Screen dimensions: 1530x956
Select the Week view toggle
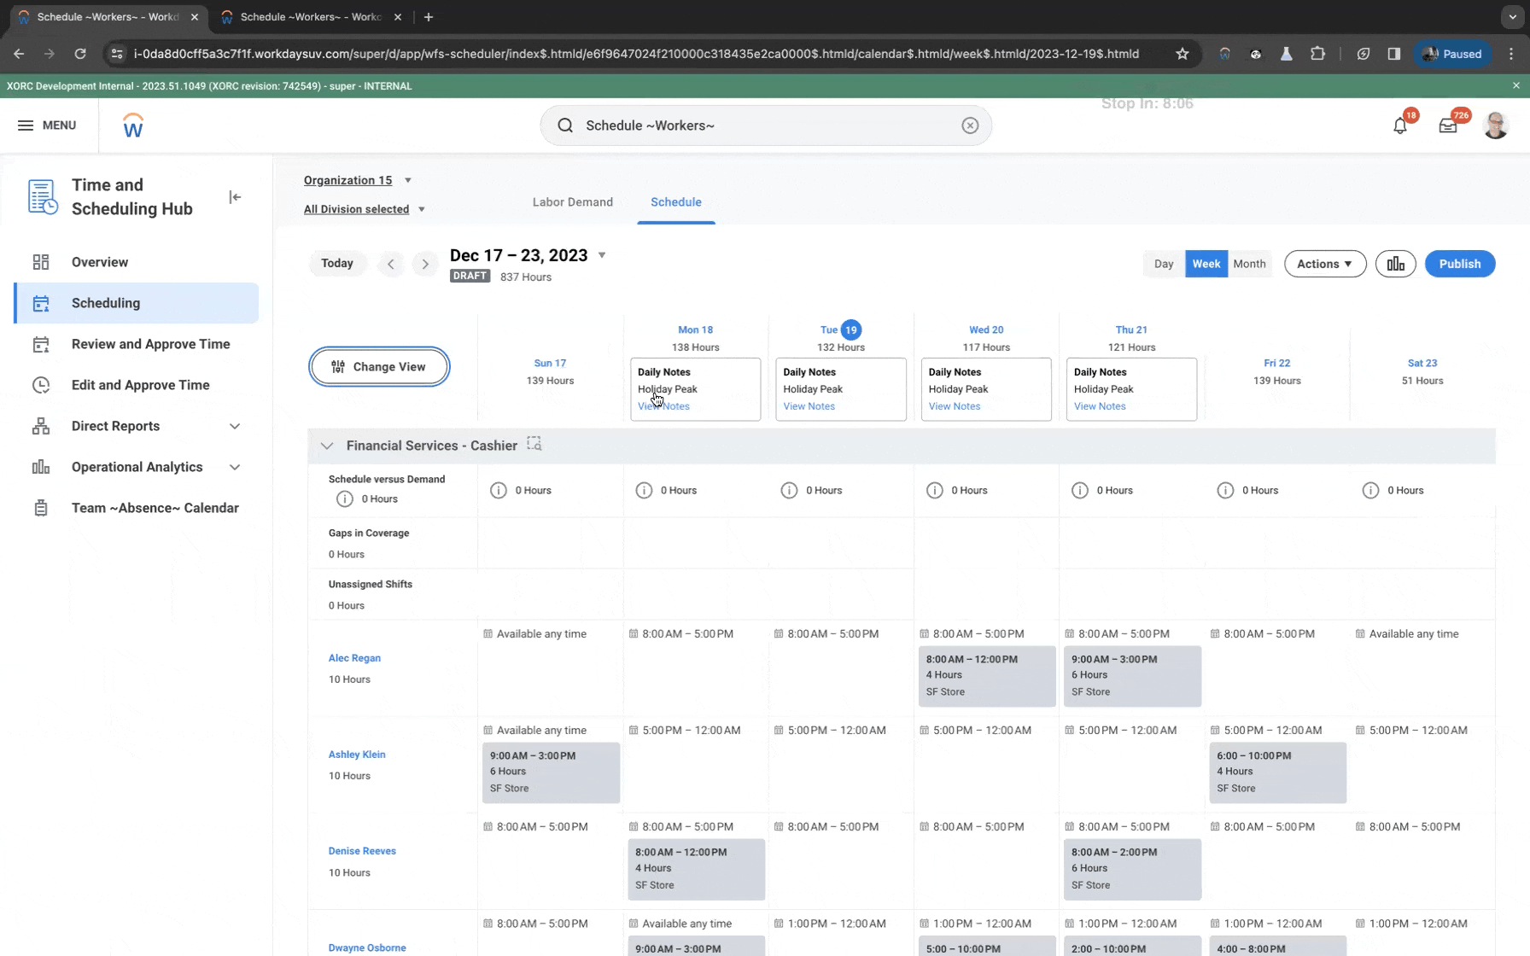tap(1206, 264)
